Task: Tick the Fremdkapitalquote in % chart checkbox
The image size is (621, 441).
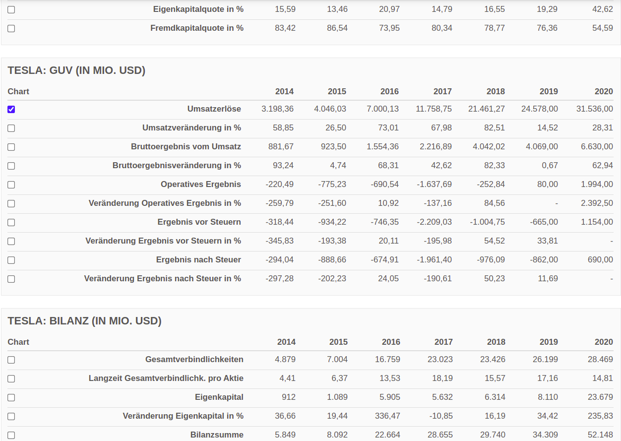Action: tap(11, 29)
